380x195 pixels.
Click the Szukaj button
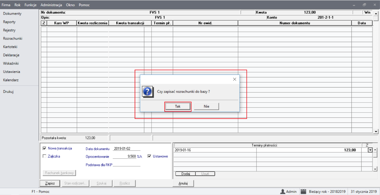tap(101, 183)
